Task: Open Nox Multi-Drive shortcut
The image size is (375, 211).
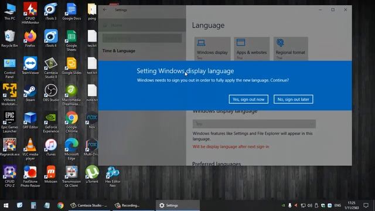Action: pos(91,147)
